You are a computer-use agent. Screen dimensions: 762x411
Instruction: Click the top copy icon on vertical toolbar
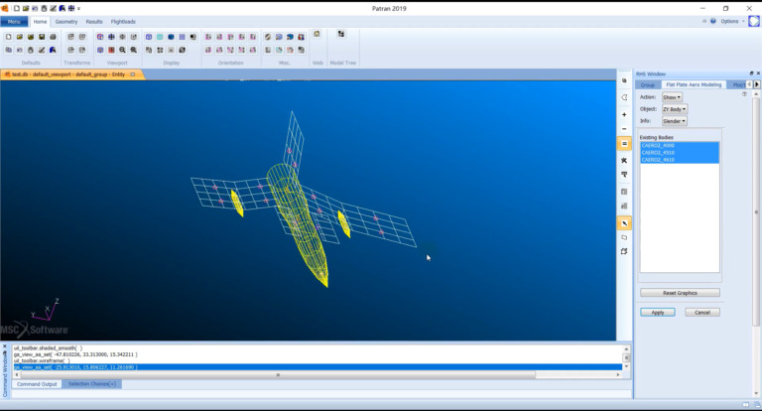point(624,80)
